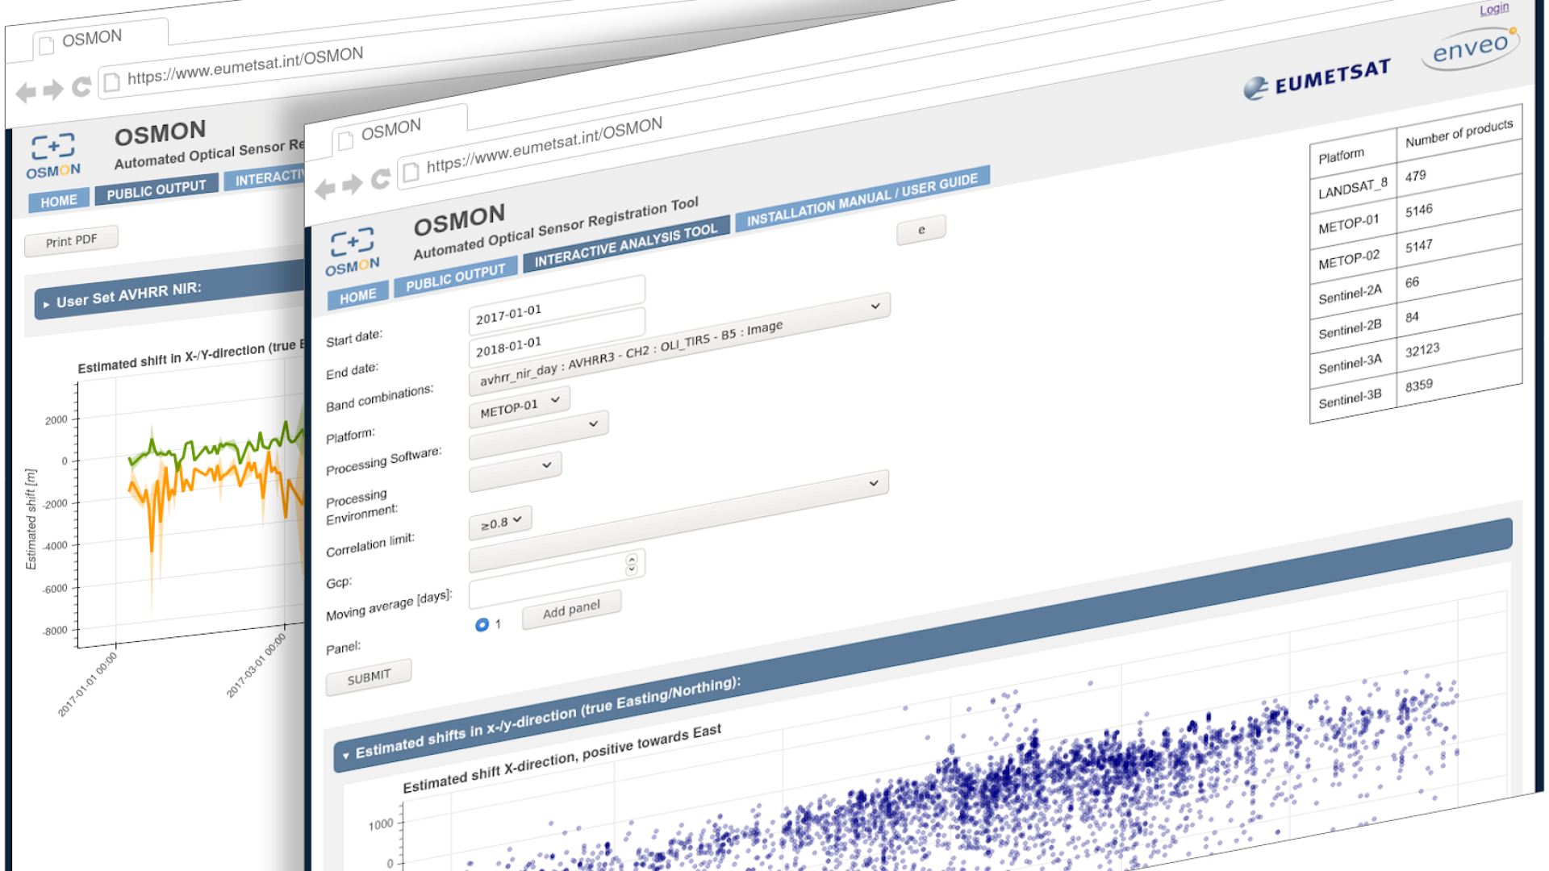Click the SUBMIT button
This screenshot has width=1549, height=871.
pyautogui.click(x=369, y=677)
